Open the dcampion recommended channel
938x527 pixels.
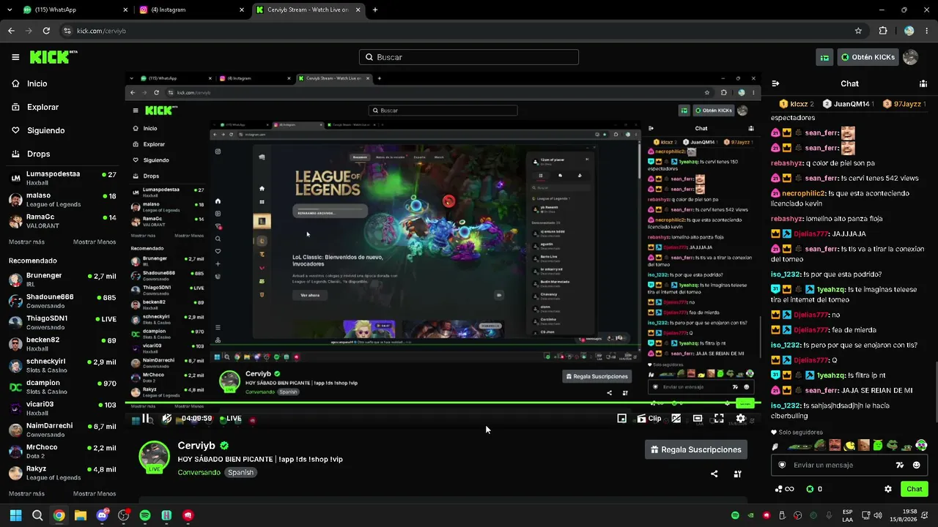click(62, 386)
